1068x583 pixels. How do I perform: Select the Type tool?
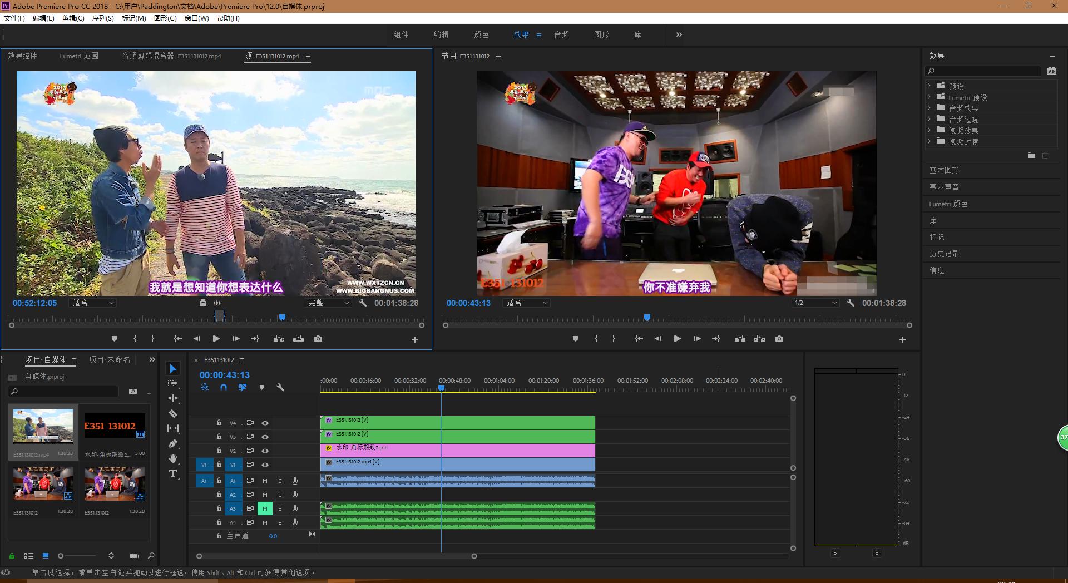[x=173, y=473]
